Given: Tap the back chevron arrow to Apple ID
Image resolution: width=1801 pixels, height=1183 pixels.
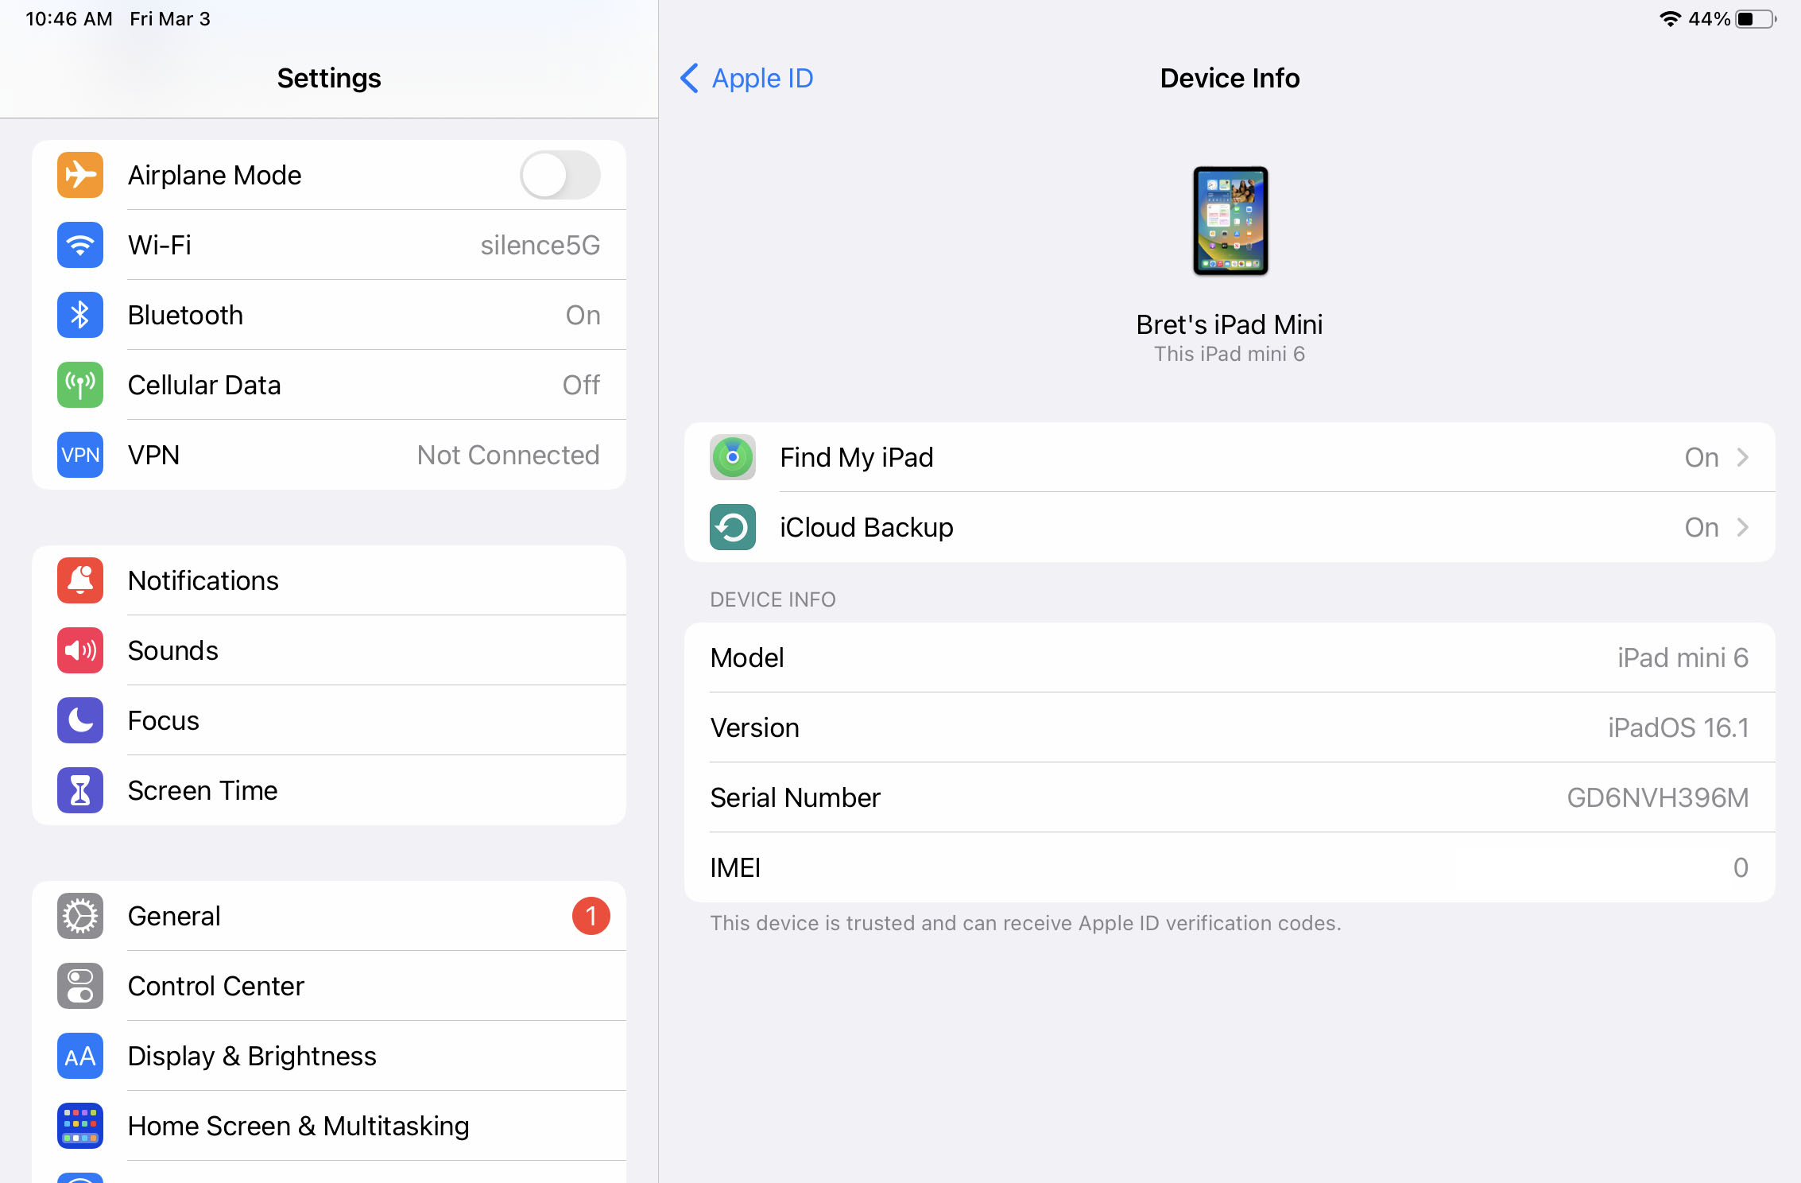Looking at the screenshot, I should 689,78.
